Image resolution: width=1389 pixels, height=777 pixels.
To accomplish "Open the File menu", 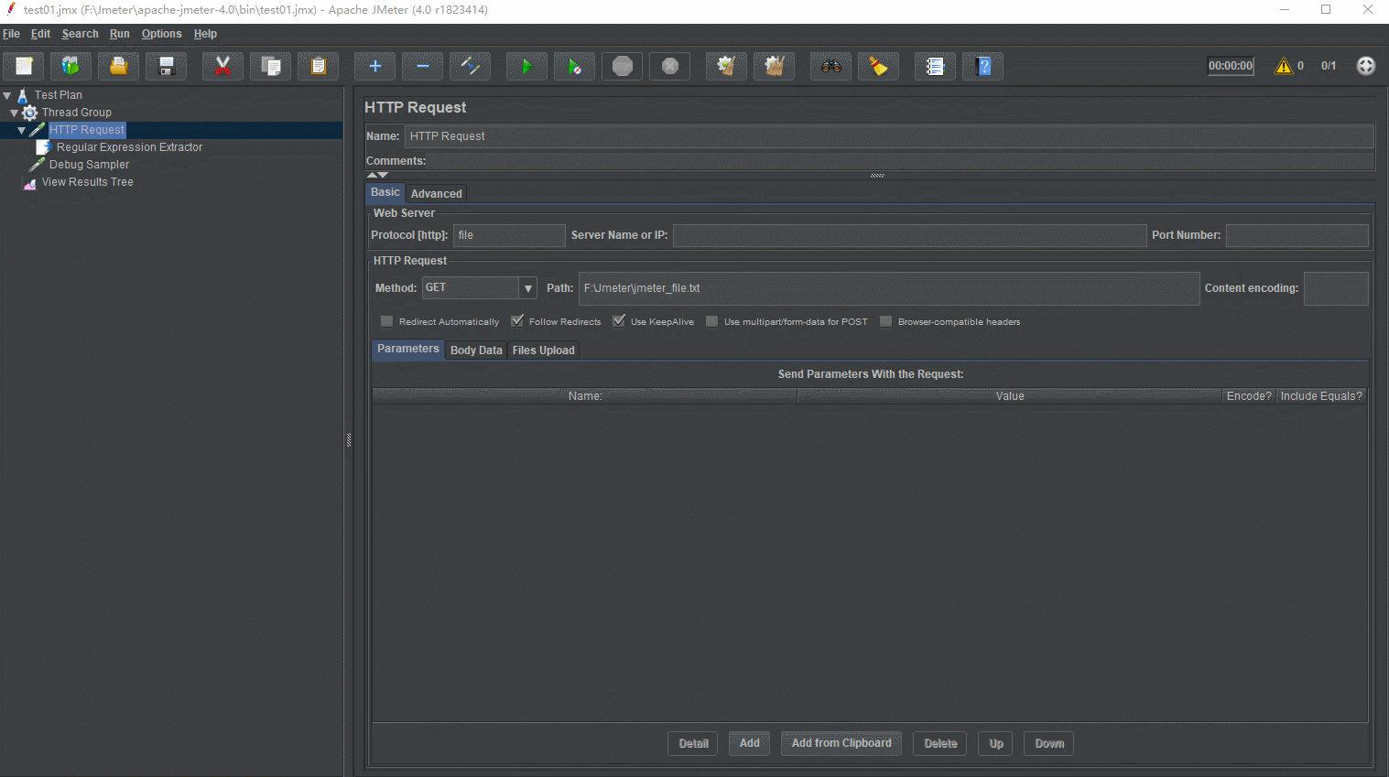I will pyautogui.click(x=11, y=34).
